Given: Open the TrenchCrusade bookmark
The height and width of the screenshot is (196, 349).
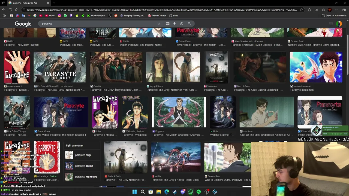Looking at the screenshot, I should 157,16.
